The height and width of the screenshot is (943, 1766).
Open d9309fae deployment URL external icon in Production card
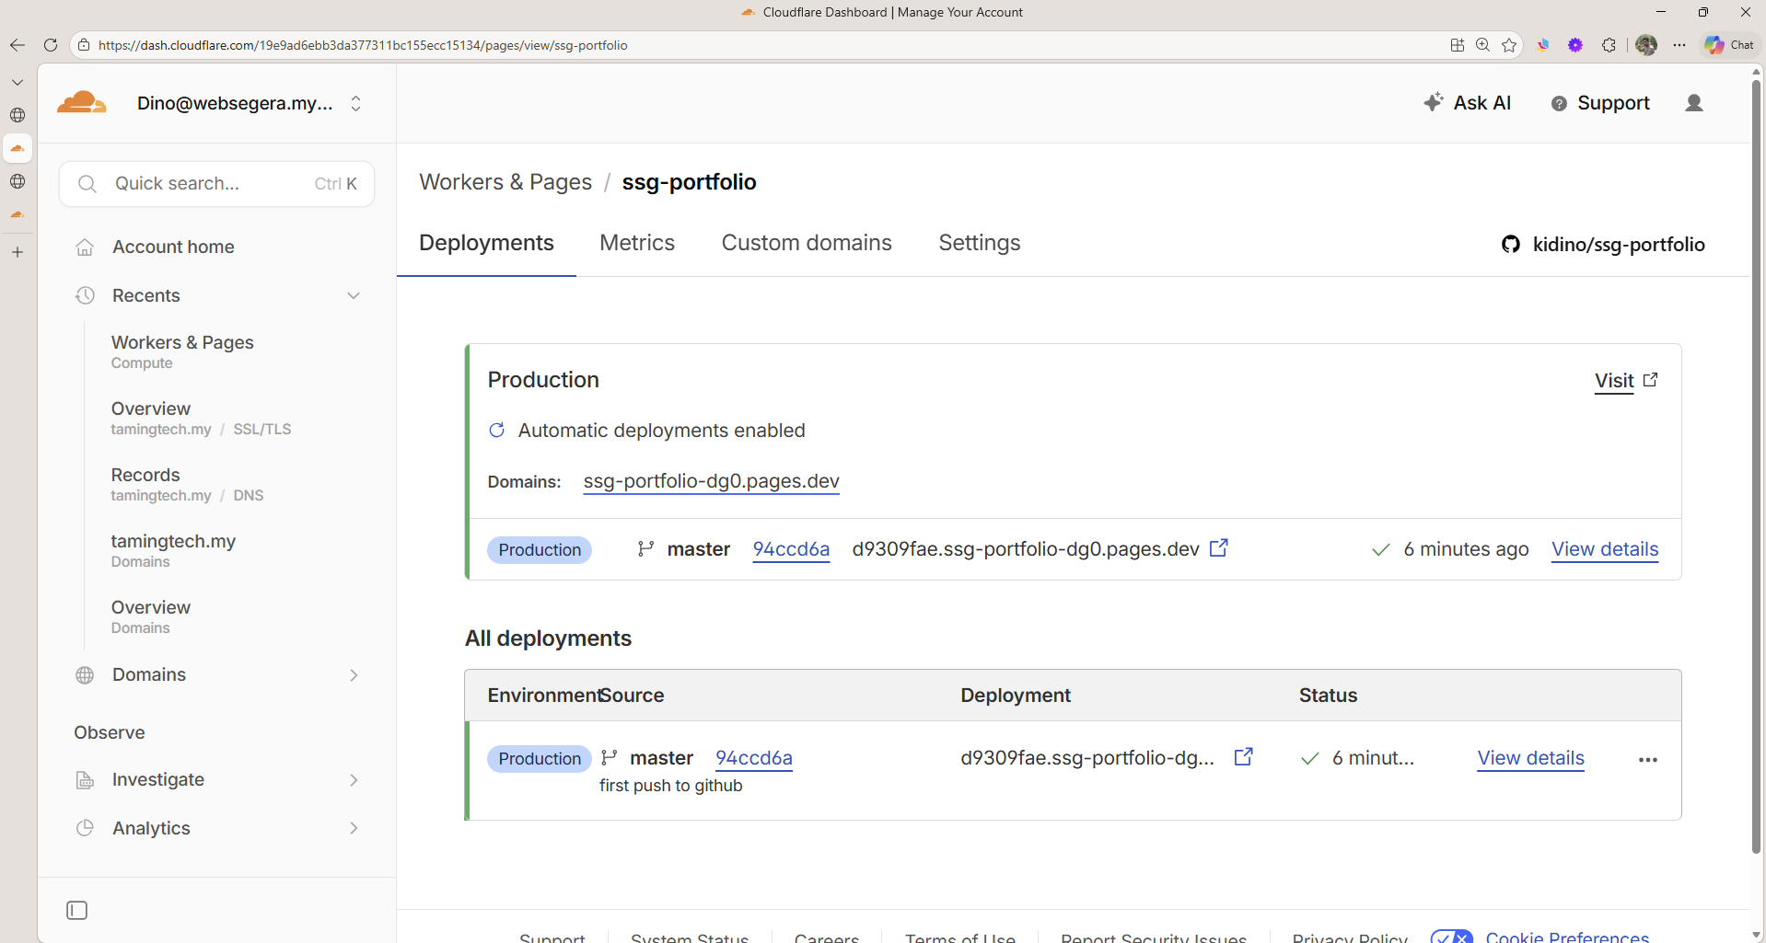coord(1219,548)
